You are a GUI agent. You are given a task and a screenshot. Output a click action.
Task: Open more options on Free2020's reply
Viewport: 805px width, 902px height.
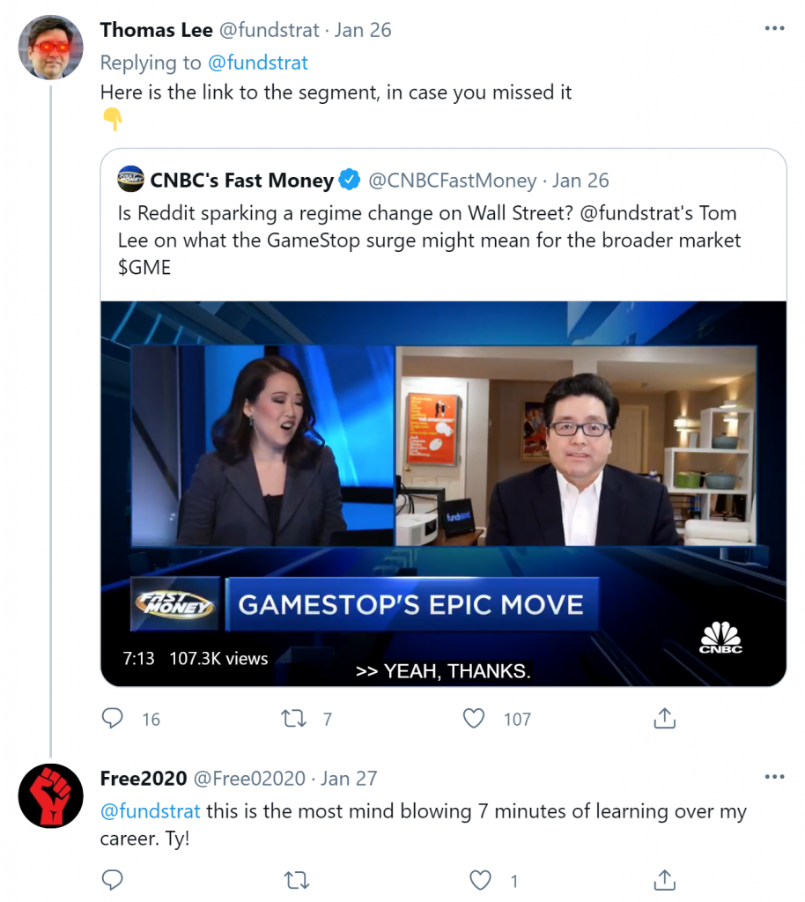pyautogui.click(x=774, y=778)
